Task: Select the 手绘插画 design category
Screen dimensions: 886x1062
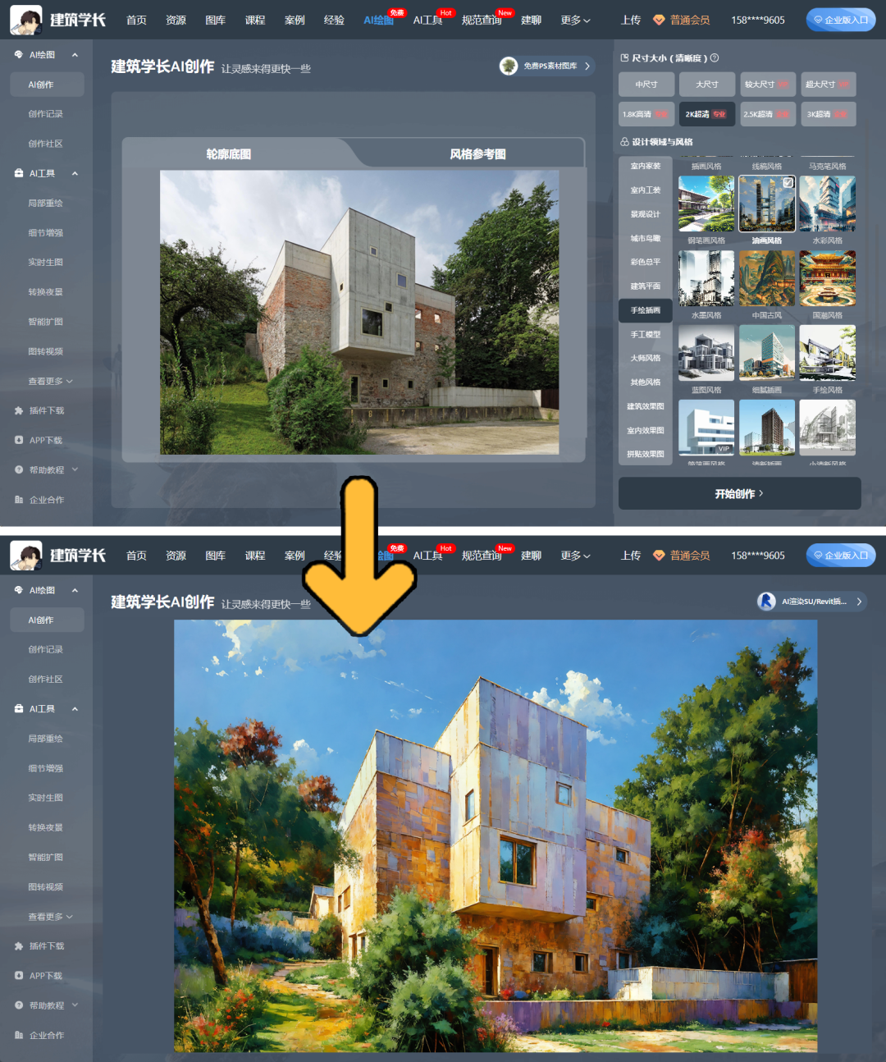Action: click(646, 310)
